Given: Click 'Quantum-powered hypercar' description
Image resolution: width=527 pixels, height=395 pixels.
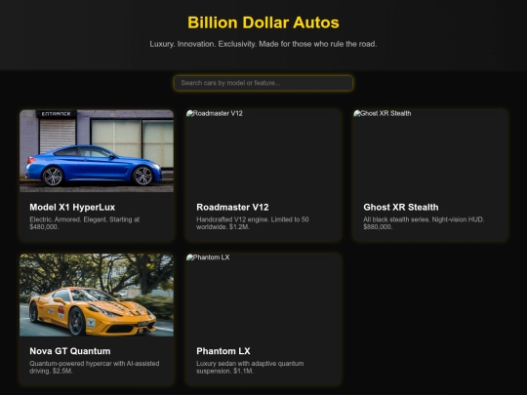Looking at the screenshot, I should pyautogui.click(x=95, y=367).
